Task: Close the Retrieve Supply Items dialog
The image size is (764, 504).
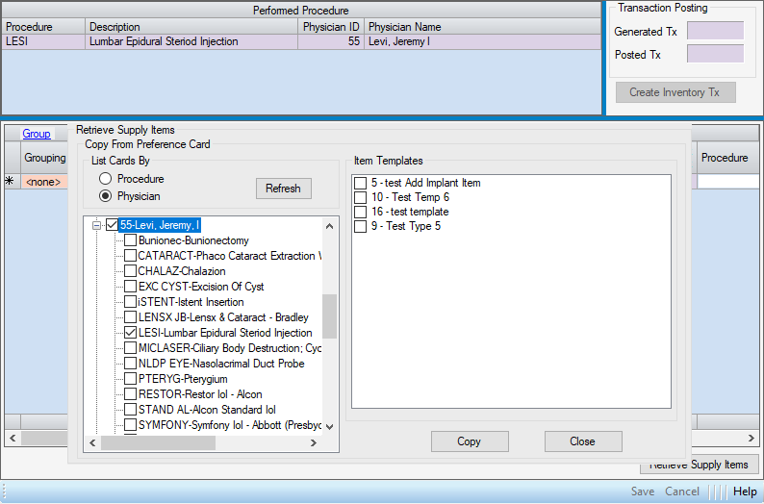Action: click(582, 441)
